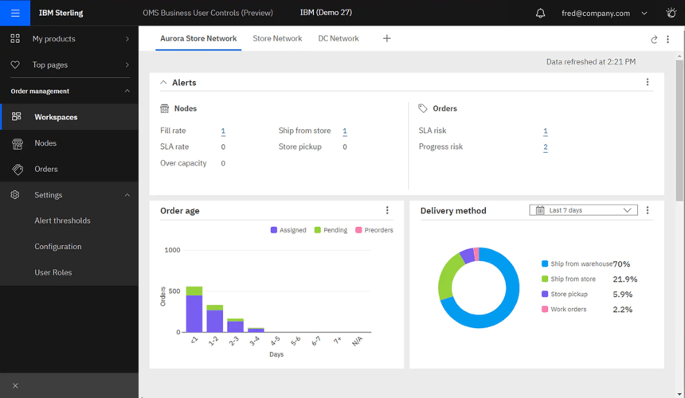The image size is (685, 398).
Task: Click the Nodes store icon in Alerts
Action: (x=164, y=109)
